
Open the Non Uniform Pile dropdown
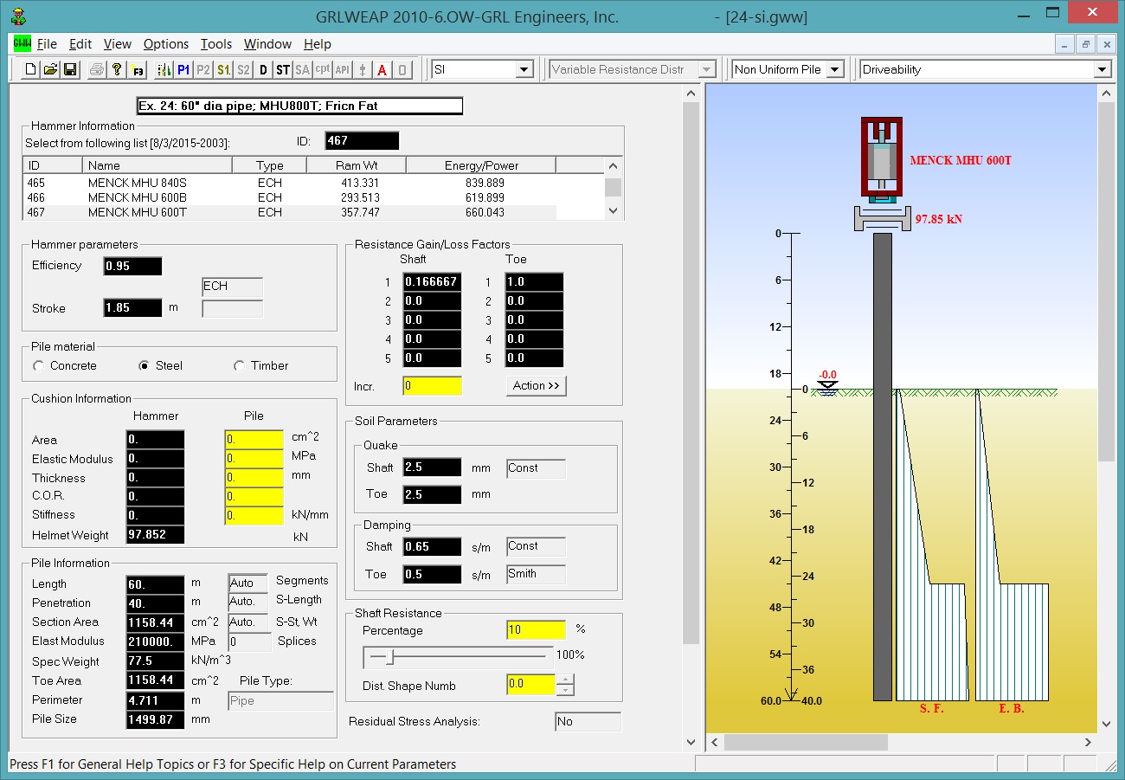tap(834, 70)
